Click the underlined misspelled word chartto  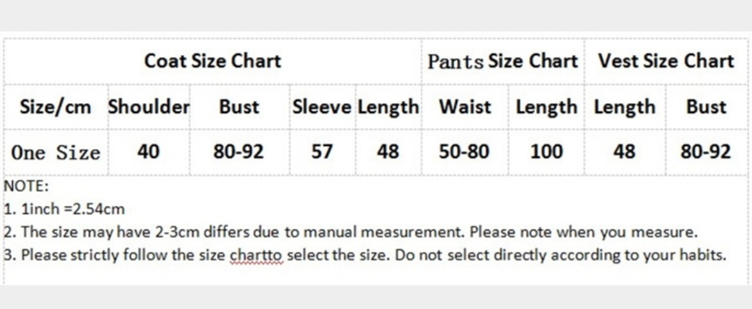click(x=256, y=256)
